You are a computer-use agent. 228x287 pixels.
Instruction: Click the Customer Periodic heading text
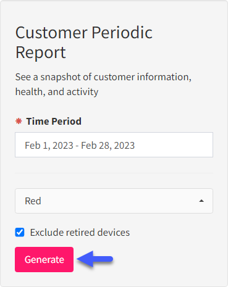point(84,33)
